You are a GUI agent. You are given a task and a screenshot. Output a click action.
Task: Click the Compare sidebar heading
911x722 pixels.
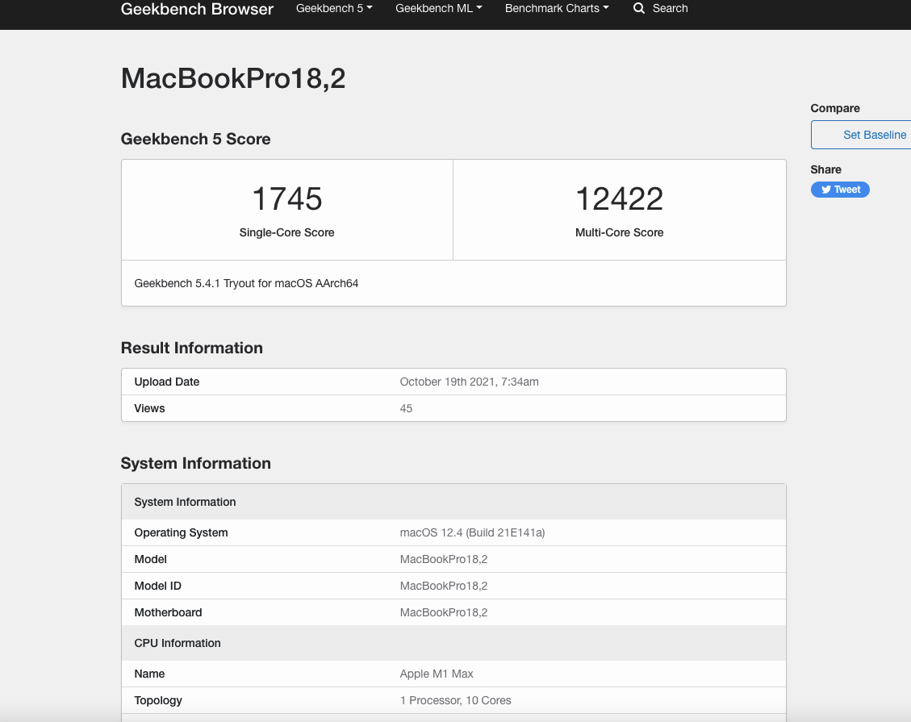835,108
